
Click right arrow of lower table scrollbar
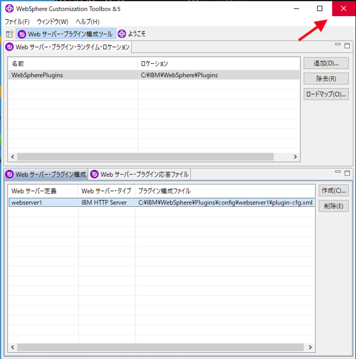click(x=310, y=347)
